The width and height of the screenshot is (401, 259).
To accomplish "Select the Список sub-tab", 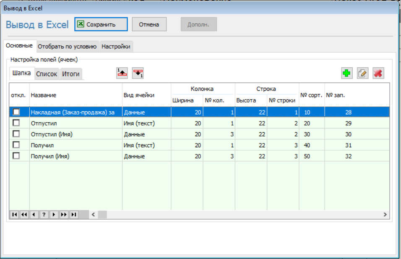I will [x=47, y=74].
